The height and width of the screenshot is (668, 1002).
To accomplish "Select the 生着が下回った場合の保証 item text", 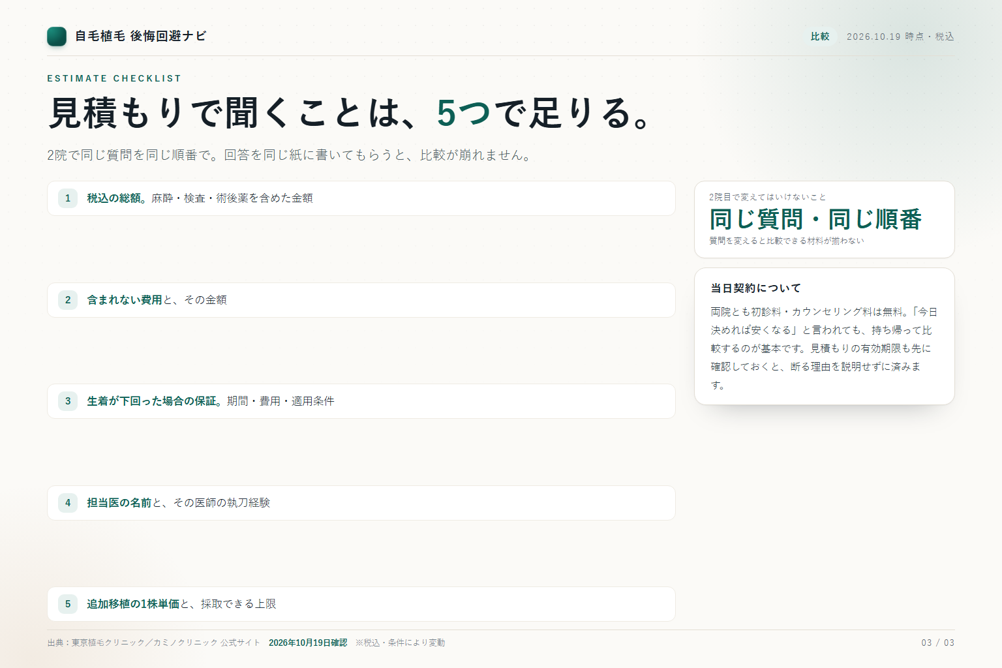I will point(210,401).
